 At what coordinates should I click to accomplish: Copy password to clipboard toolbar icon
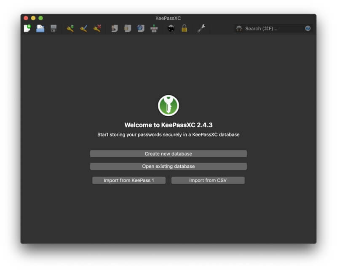click(128, 28)
